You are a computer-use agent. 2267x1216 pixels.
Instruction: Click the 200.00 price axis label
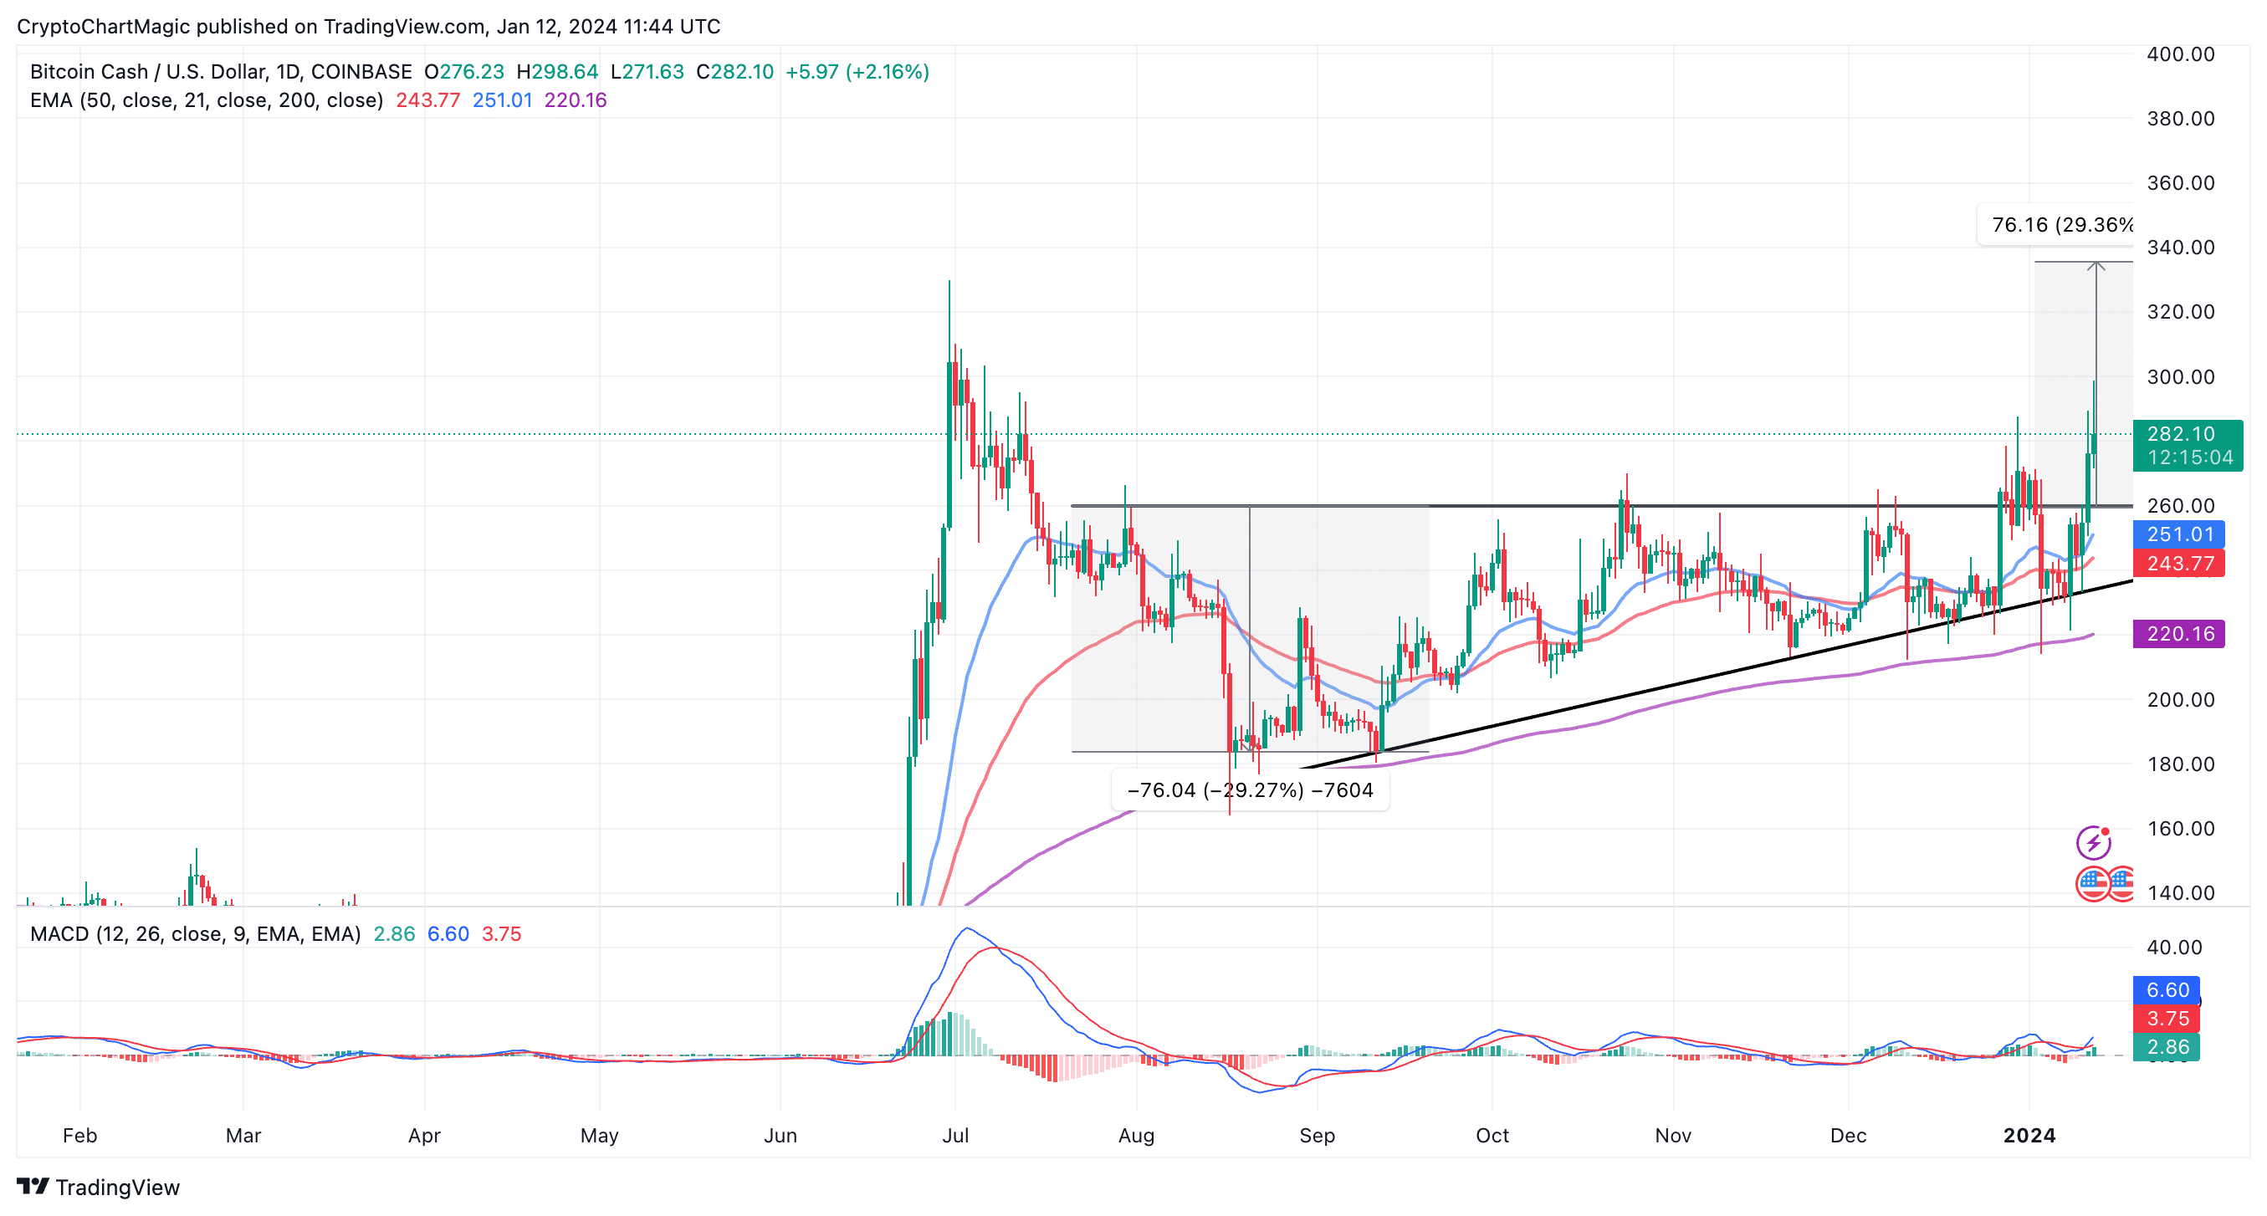click(2181, 699)
